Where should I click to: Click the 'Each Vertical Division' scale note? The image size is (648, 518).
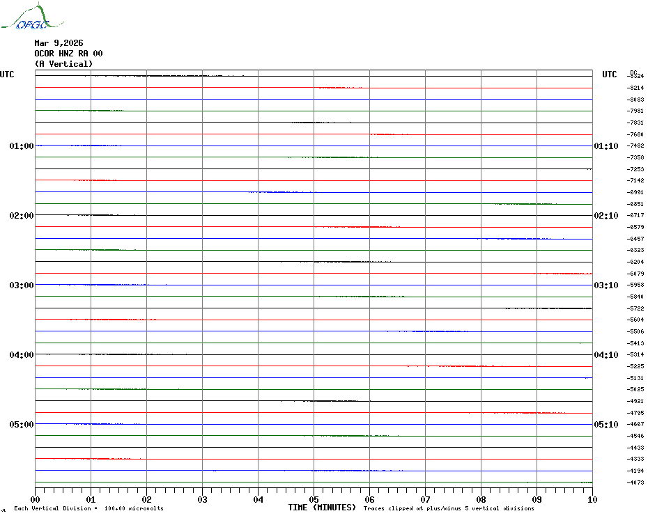point(88,508)
